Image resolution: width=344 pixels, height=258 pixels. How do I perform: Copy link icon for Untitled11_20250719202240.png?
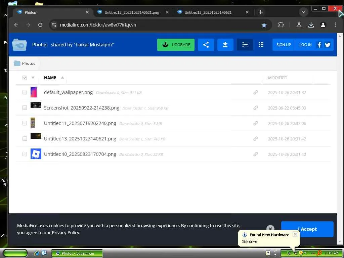click(x=256, y=123)
